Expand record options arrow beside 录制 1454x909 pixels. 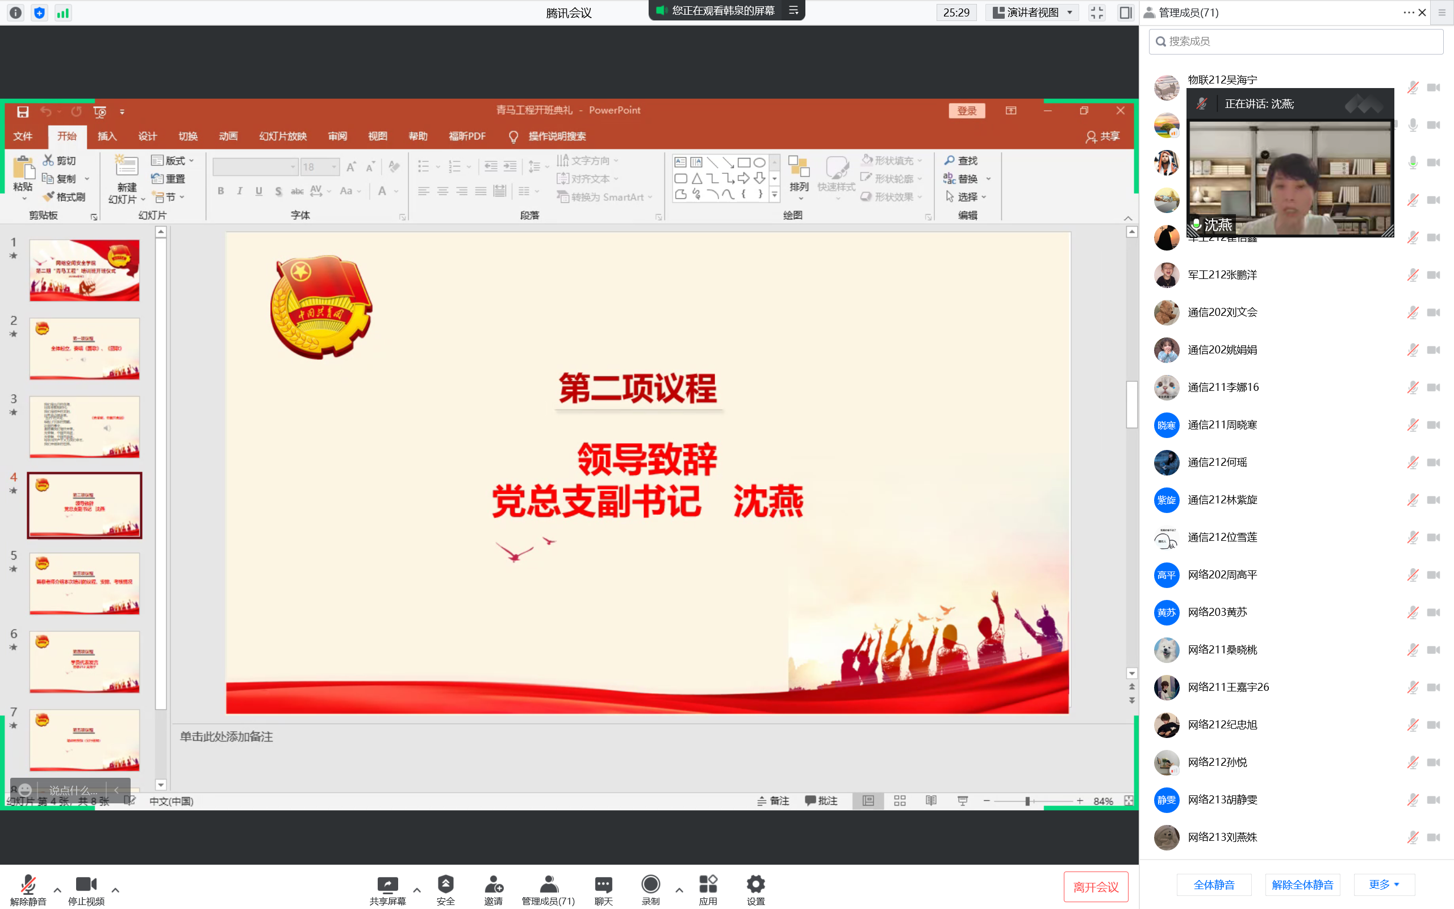(679, 890)
